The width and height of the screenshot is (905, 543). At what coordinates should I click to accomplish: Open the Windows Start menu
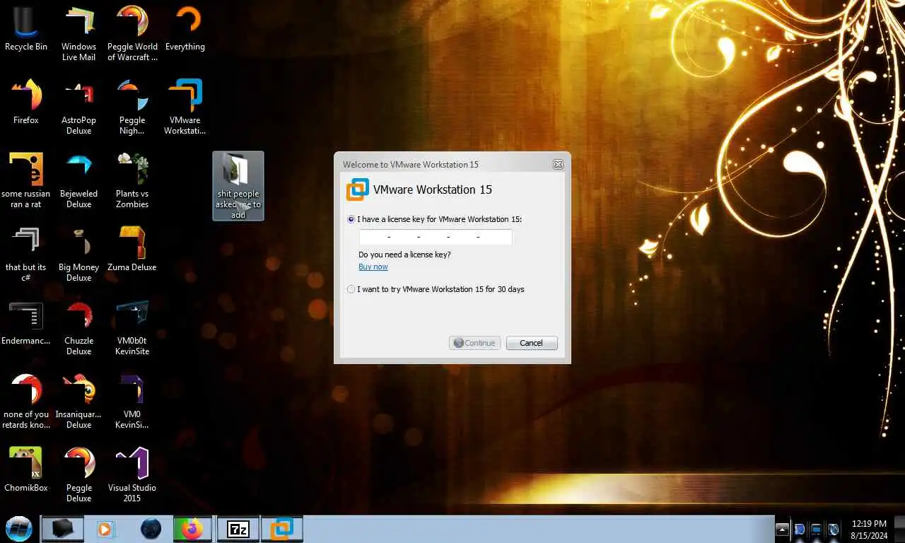pos(19,528)
